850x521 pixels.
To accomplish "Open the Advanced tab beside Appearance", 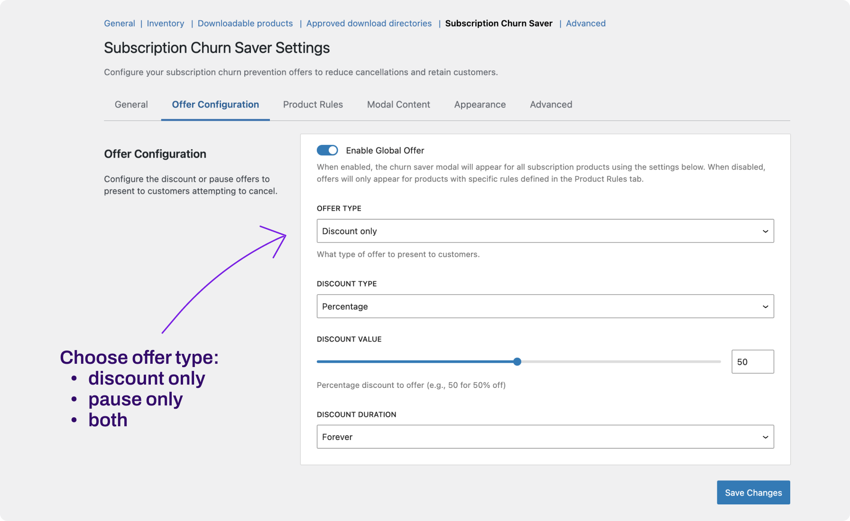I will (x=551, y=105).
